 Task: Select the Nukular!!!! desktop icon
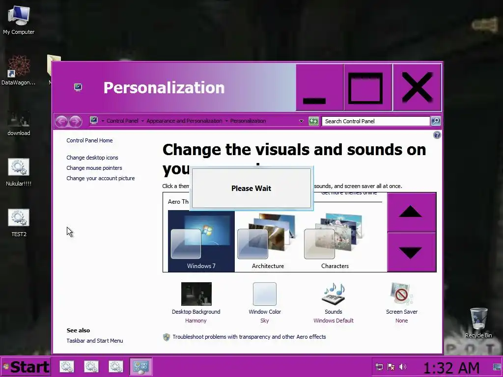19,172
